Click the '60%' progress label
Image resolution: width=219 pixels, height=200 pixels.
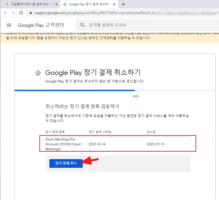pos(136,96)
